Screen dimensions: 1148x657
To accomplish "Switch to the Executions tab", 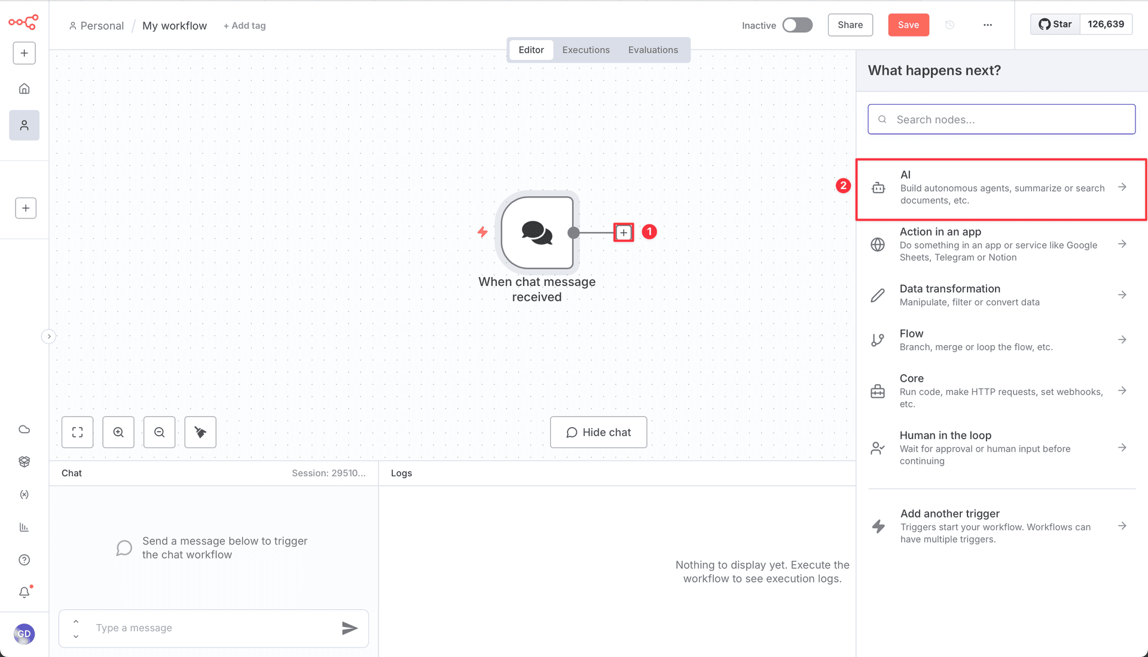I will [586, 50].
